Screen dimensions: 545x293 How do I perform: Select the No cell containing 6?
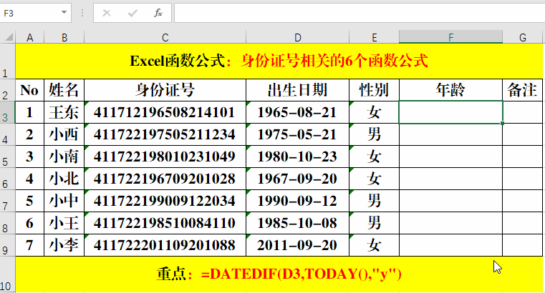30,223
